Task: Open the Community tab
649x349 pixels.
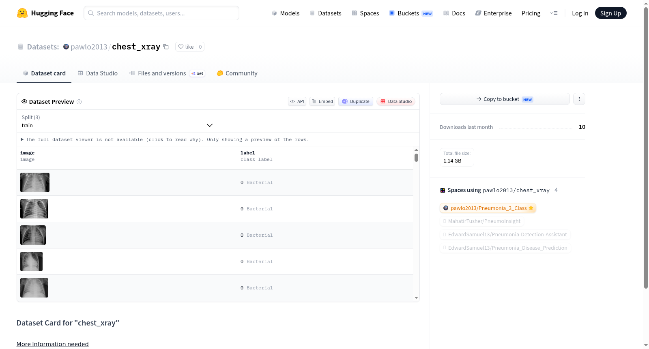Action: [237, 73]
